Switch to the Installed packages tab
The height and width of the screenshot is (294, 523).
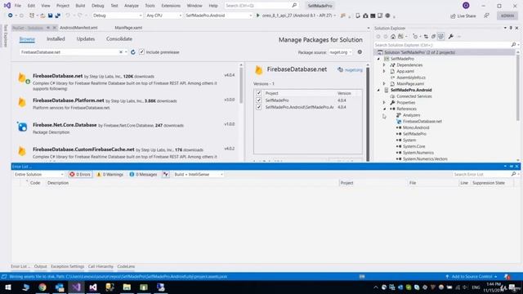56,39
